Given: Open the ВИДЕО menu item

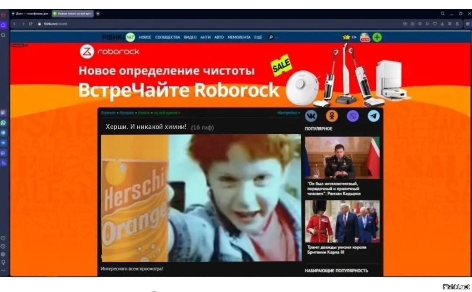Looking at the screenshot, I should [x=190, y=37].
